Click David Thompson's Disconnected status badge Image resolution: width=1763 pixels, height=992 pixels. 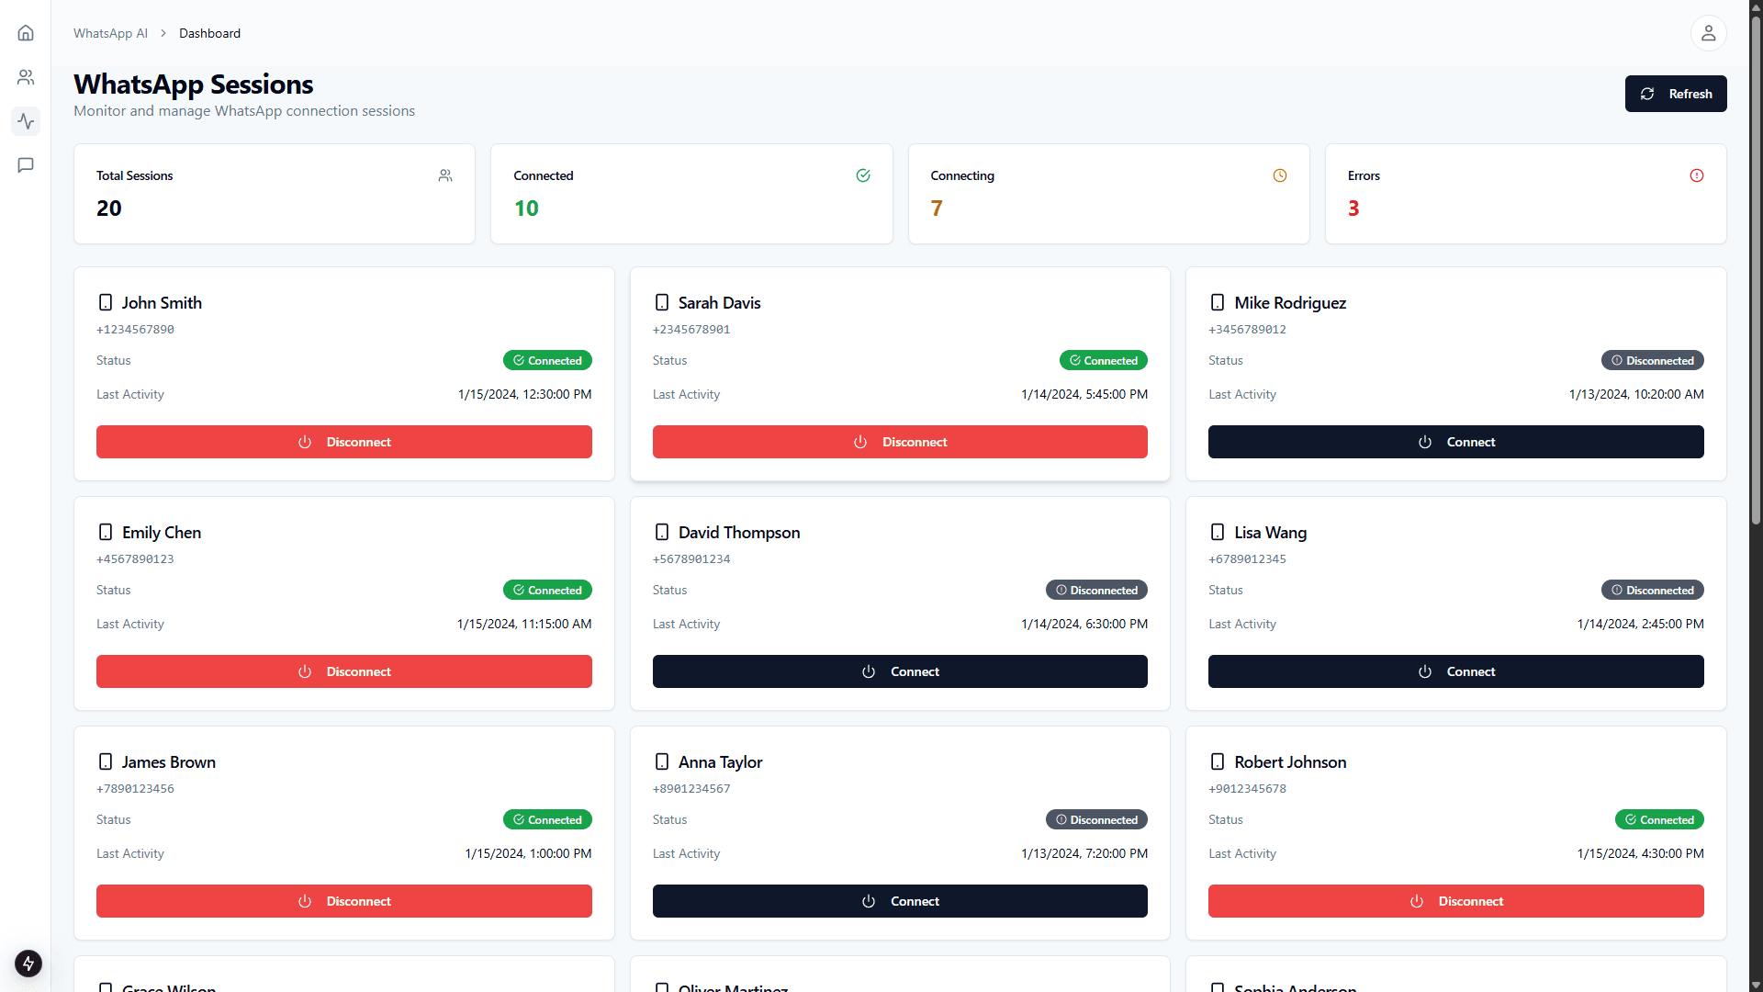(x=1096, y=590)
